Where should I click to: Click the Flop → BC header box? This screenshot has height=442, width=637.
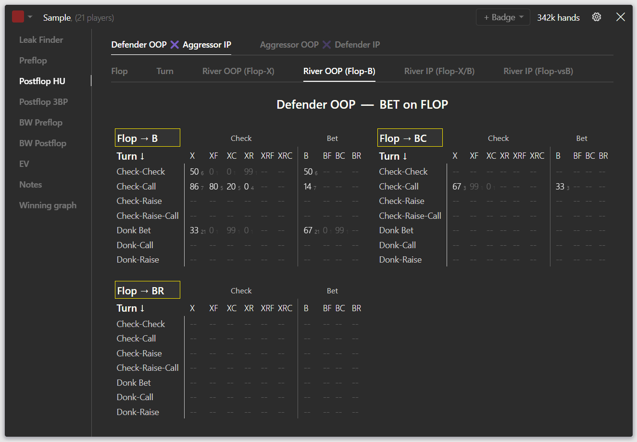[x=410, y=138]
